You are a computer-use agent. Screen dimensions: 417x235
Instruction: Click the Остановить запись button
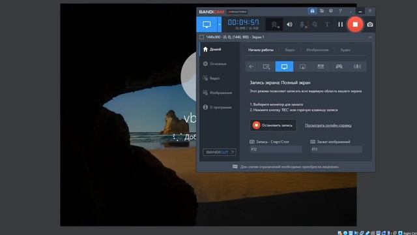273,125
